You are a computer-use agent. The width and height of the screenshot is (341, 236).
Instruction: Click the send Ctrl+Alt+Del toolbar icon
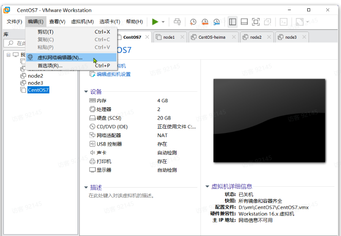(177, 22)
